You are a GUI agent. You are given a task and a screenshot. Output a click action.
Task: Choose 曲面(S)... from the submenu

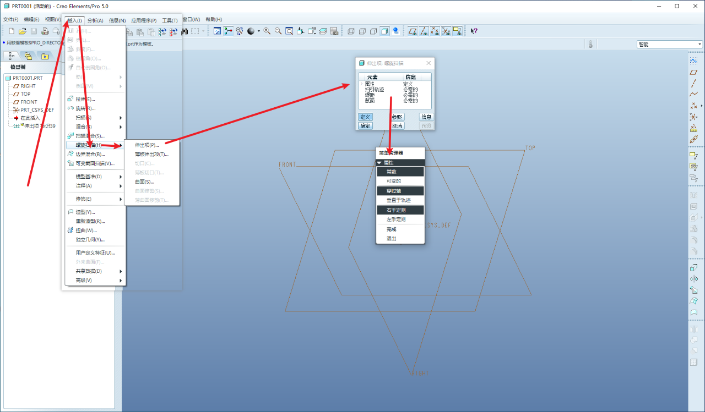144,182
